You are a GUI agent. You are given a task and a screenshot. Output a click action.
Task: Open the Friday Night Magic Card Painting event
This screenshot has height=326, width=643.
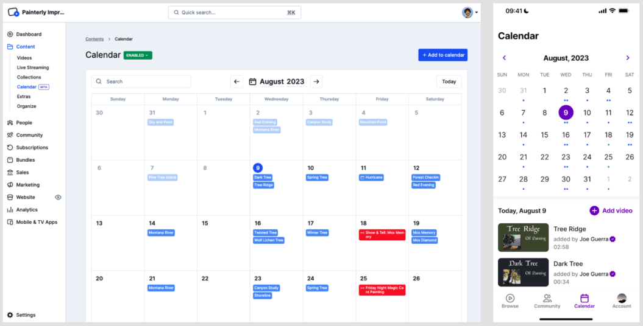tap(382, 290)
